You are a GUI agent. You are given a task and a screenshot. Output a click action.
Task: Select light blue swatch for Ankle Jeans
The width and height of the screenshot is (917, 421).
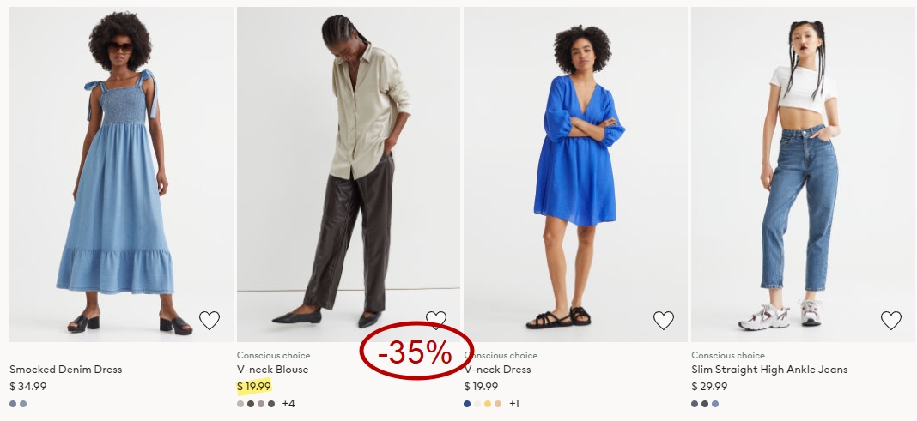[715, 404]
